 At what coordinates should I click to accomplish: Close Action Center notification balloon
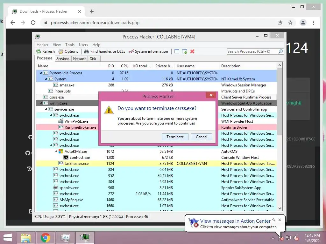tap(280, 220)
